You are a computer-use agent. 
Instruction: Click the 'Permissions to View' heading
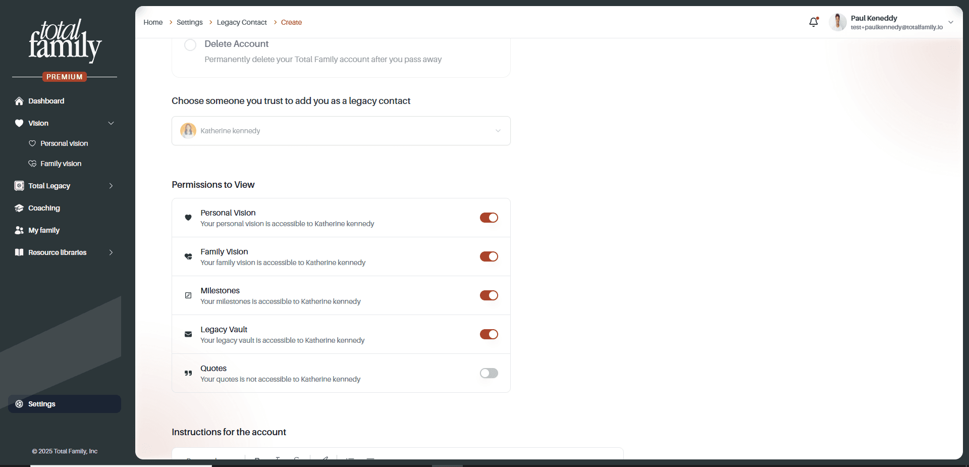pos(213,185)
